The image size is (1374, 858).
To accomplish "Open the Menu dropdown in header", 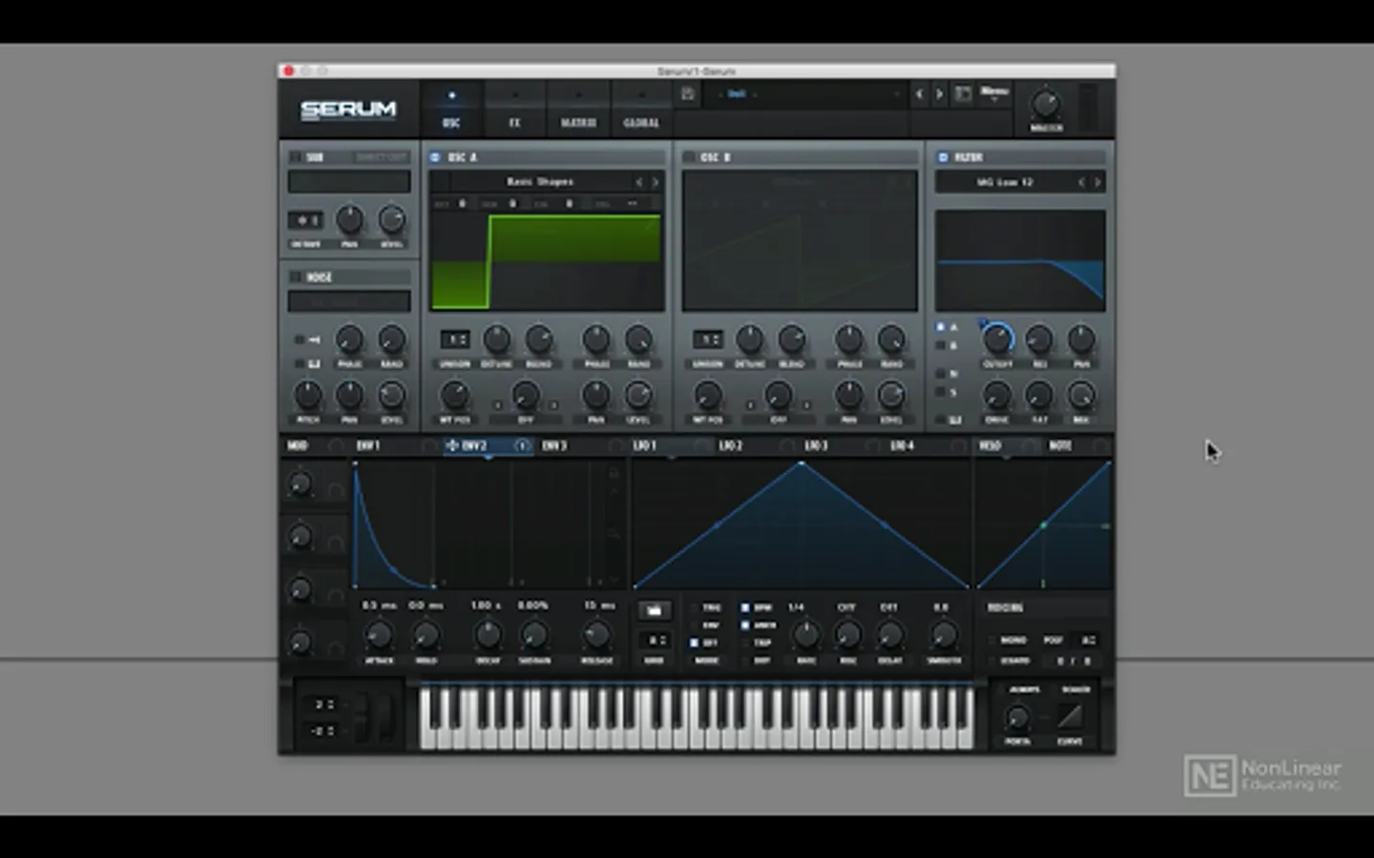I will (x=994, y=92).
